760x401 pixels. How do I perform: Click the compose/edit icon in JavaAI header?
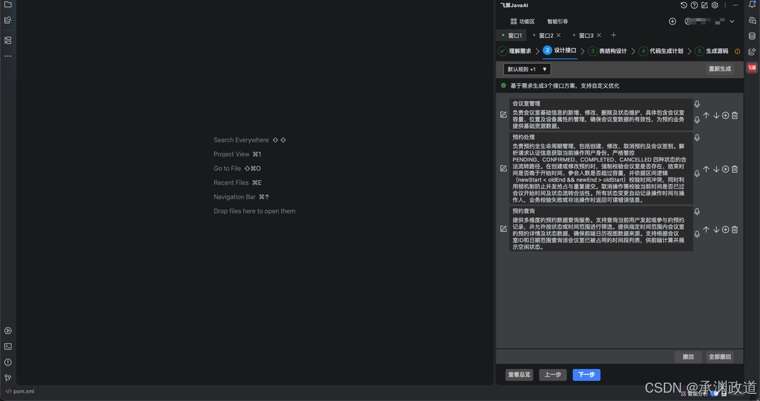(704, 5)
